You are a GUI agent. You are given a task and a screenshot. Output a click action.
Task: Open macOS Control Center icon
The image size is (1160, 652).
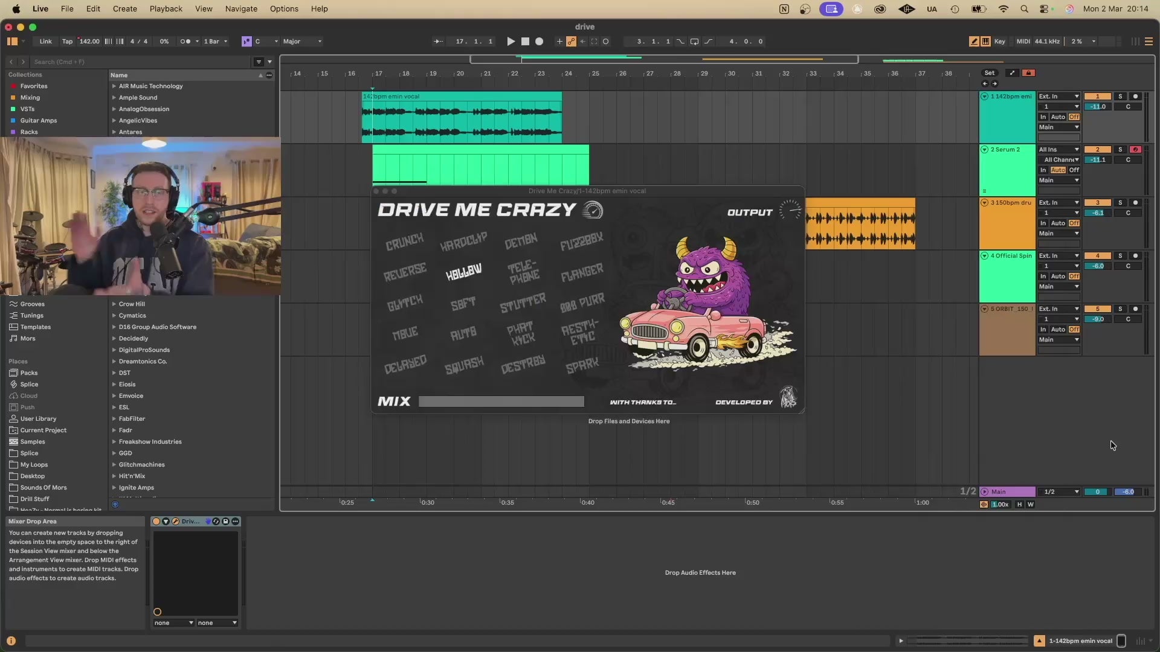click(1044, 9)
